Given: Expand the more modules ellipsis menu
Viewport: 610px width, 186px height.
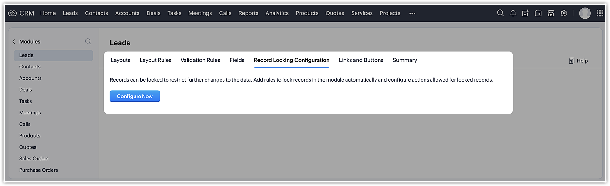Looking at the screenshot, I should point(412,13).
